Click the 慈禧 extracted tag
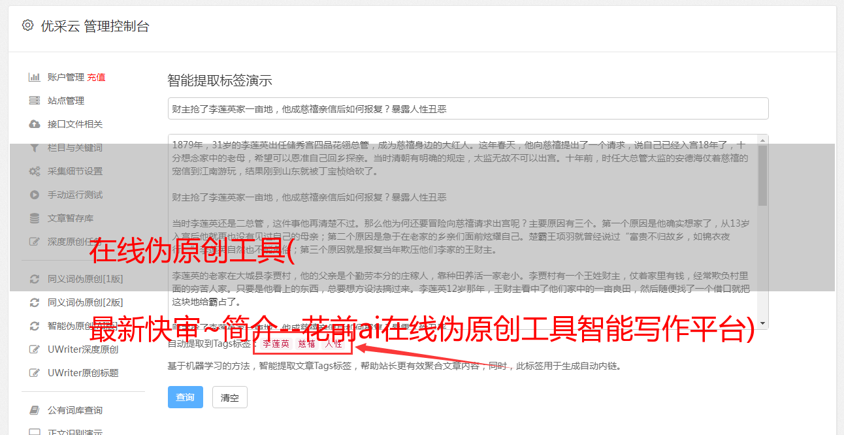This screenshot has height=435, width=844. click(307, 344)
